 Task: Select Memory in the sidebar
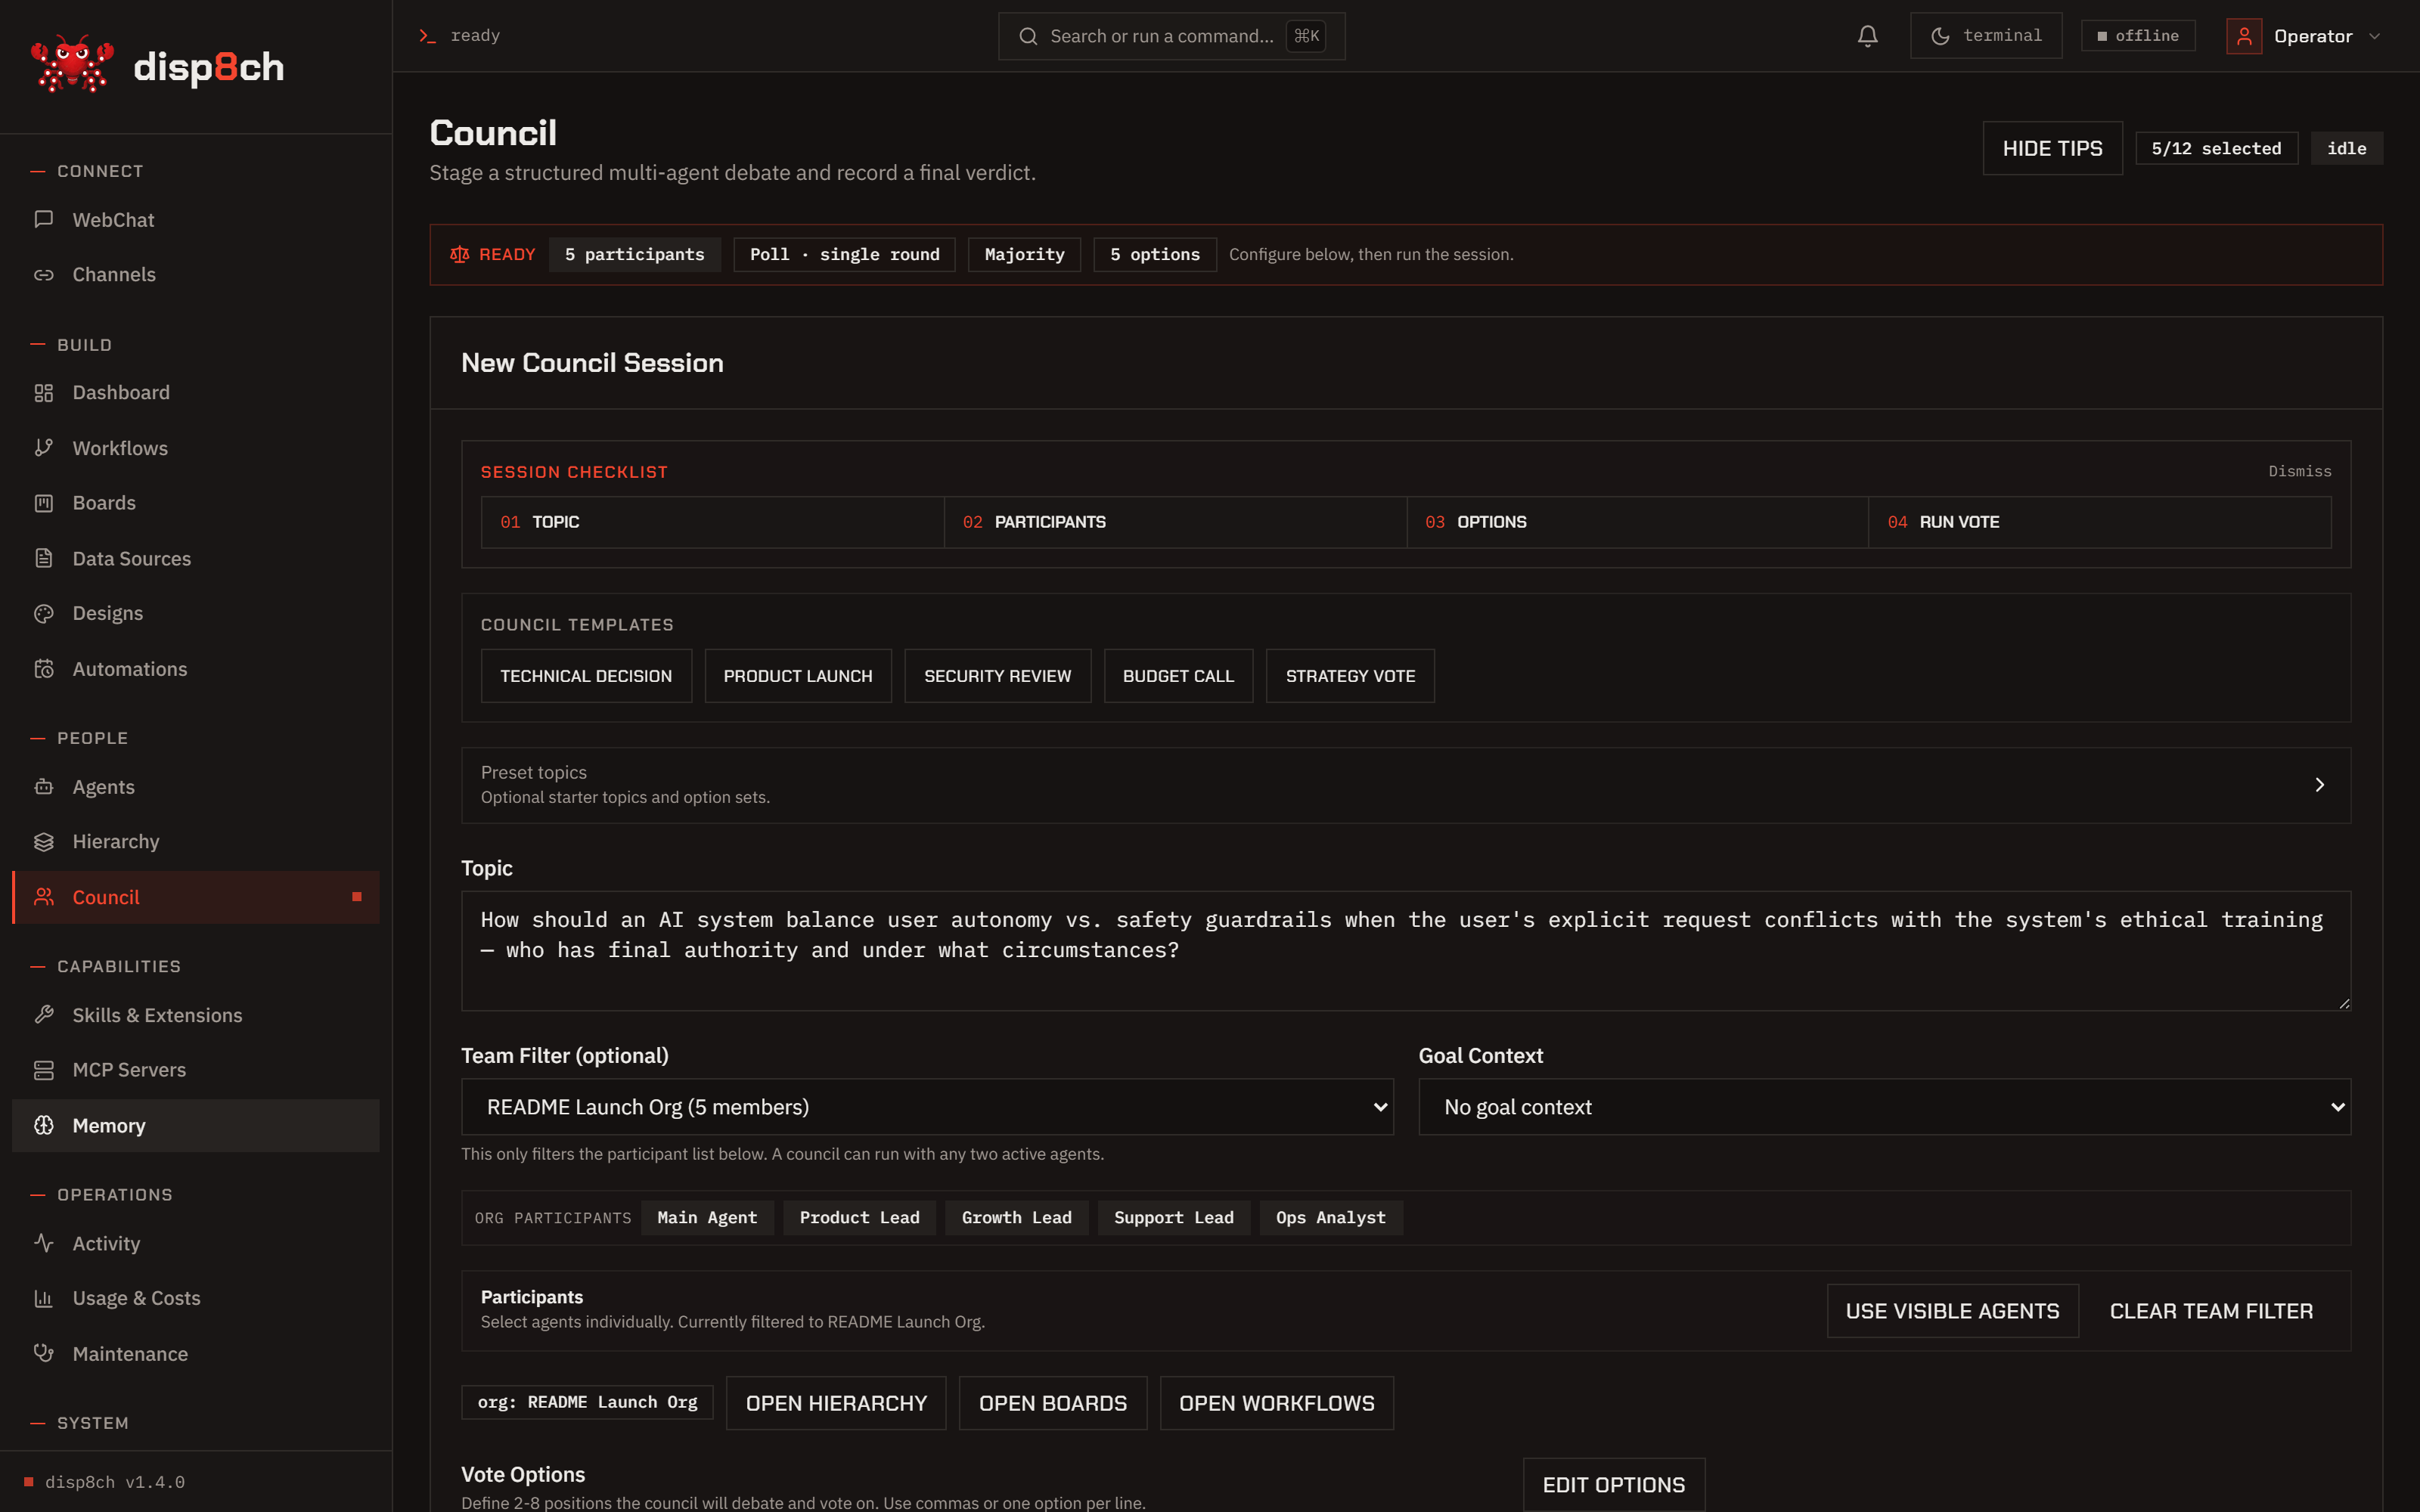[x=196, y=1125]
